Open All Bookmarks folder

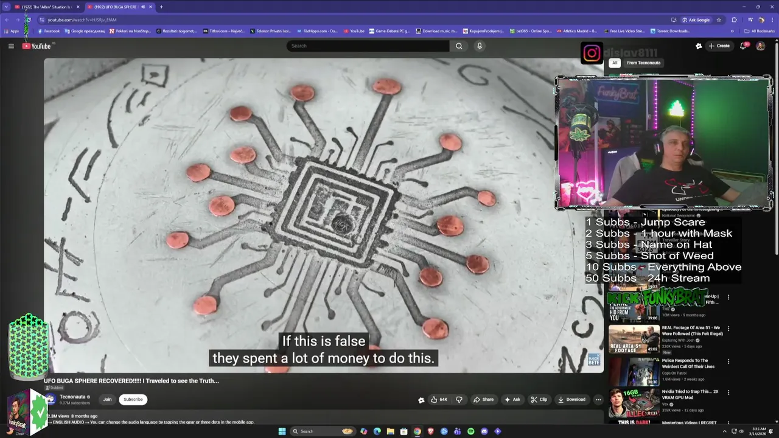(x=760, y=31)
